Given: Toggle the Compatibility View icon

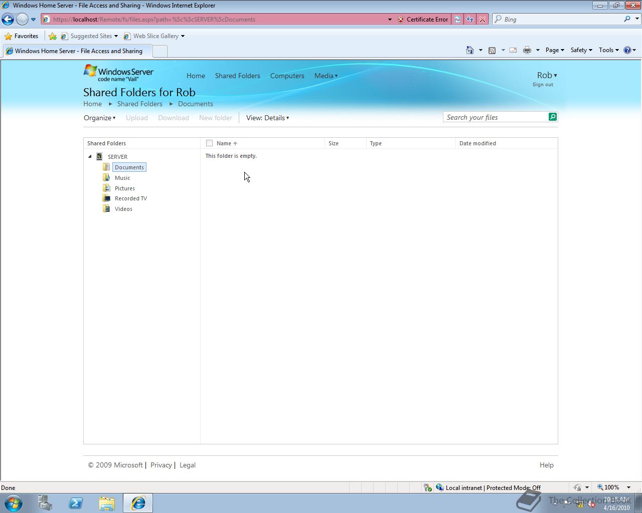Looking at the screenshot, I should tap(457, 19).
